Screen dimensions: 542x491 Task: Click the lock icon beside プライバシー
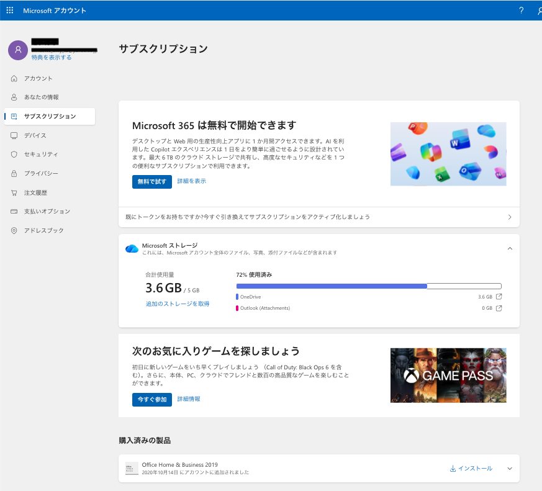14,173
